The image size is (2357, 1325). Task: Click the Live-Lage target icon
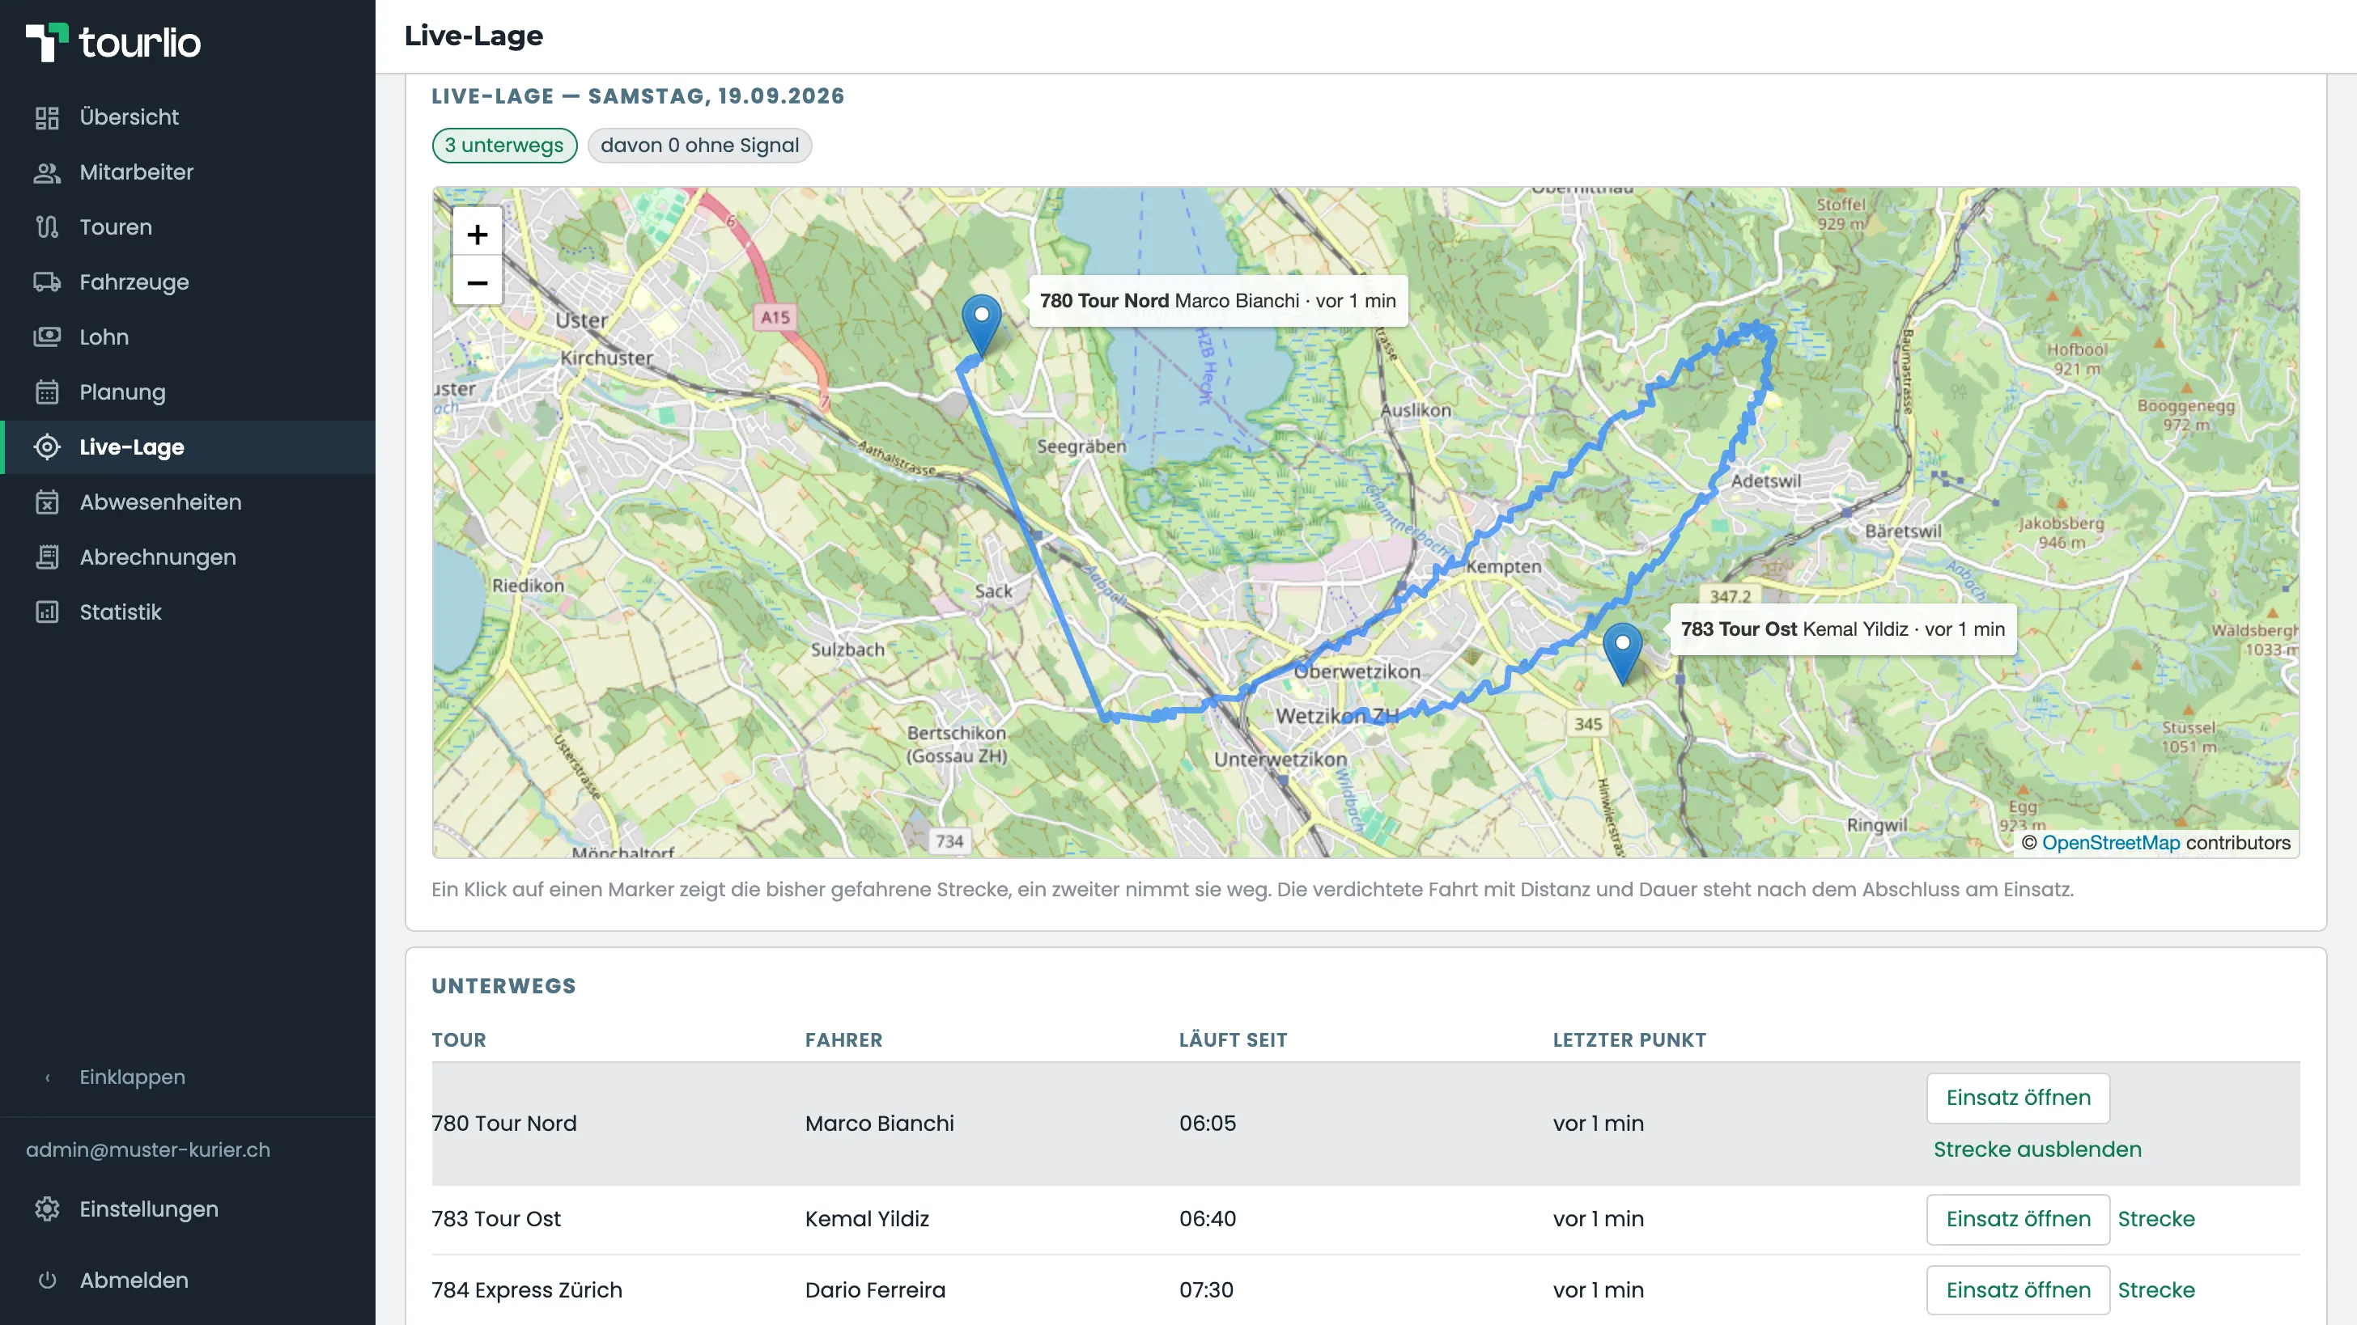tap(47, 447)
